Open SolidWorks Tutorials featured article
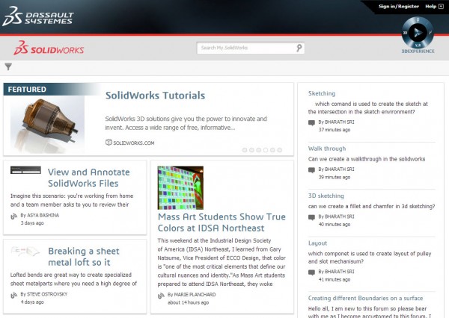Screen dimensions: 449x318 (155, 96)
